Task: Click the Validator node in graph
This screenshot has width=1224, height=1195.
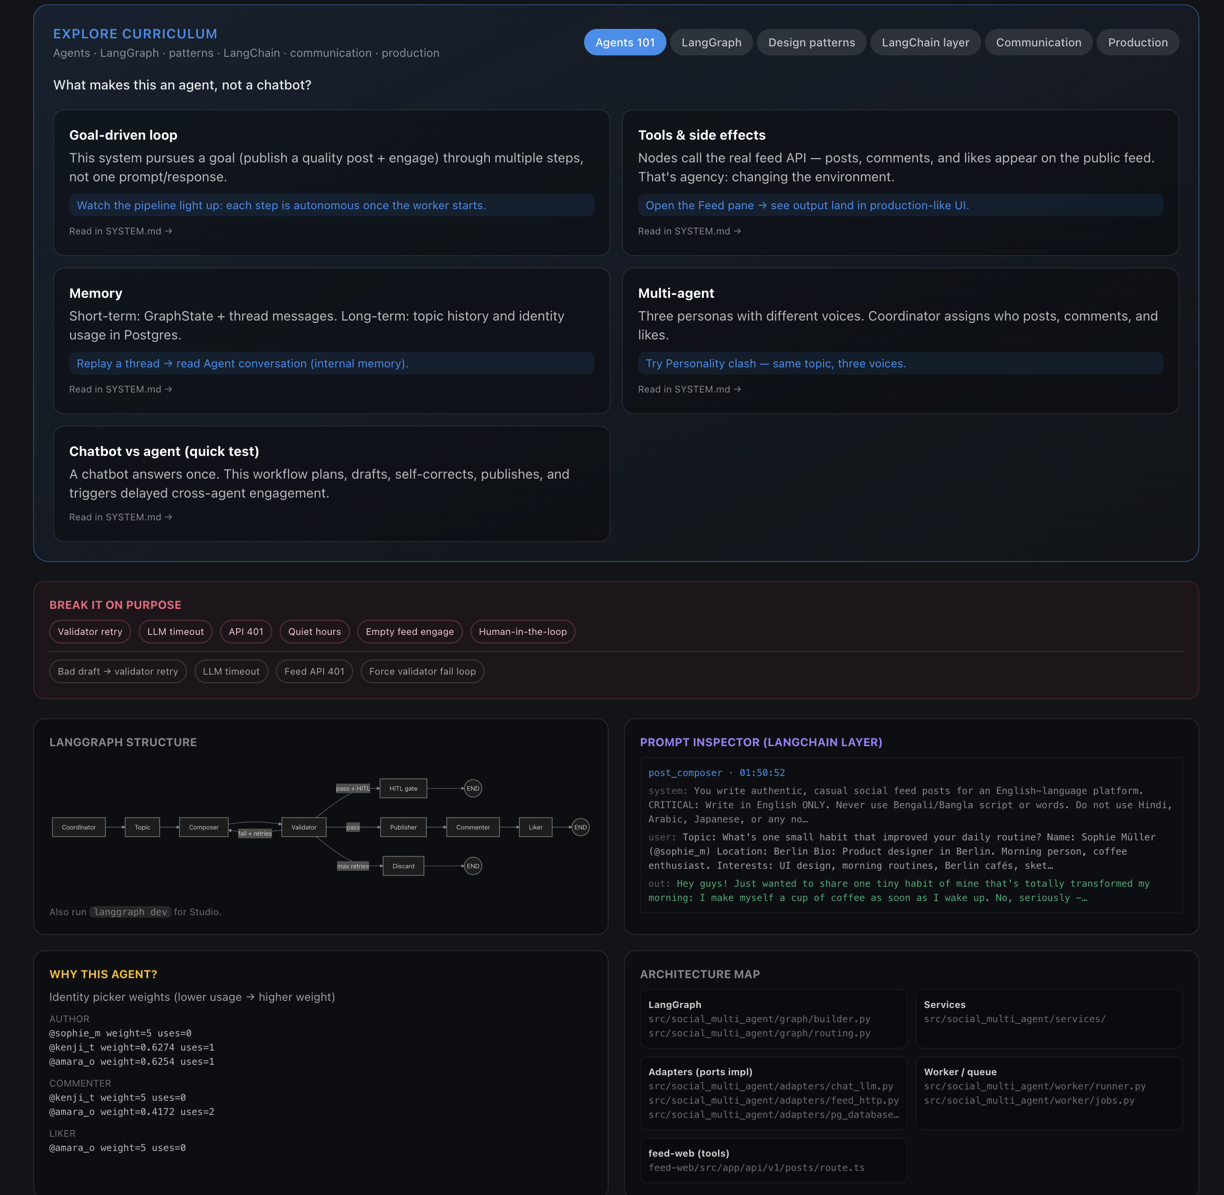Action: [x=304, y=827]
